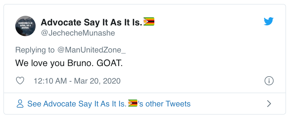The width and height of the screenshot is (290, 118).
Task: Click the Zimbabwe flag emoji in footer link
Action: [x=133, y=103]
